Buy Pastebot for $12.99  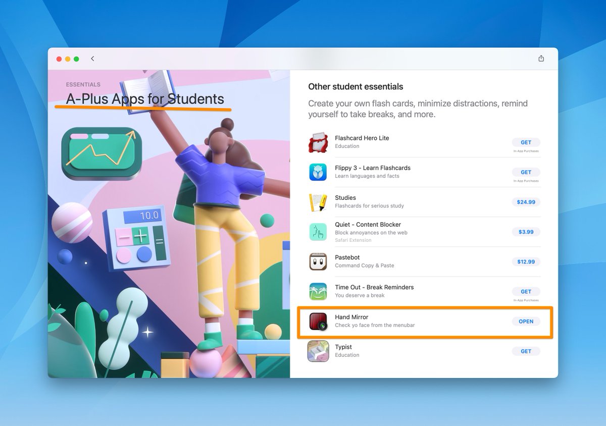click(x=526, y=262)
